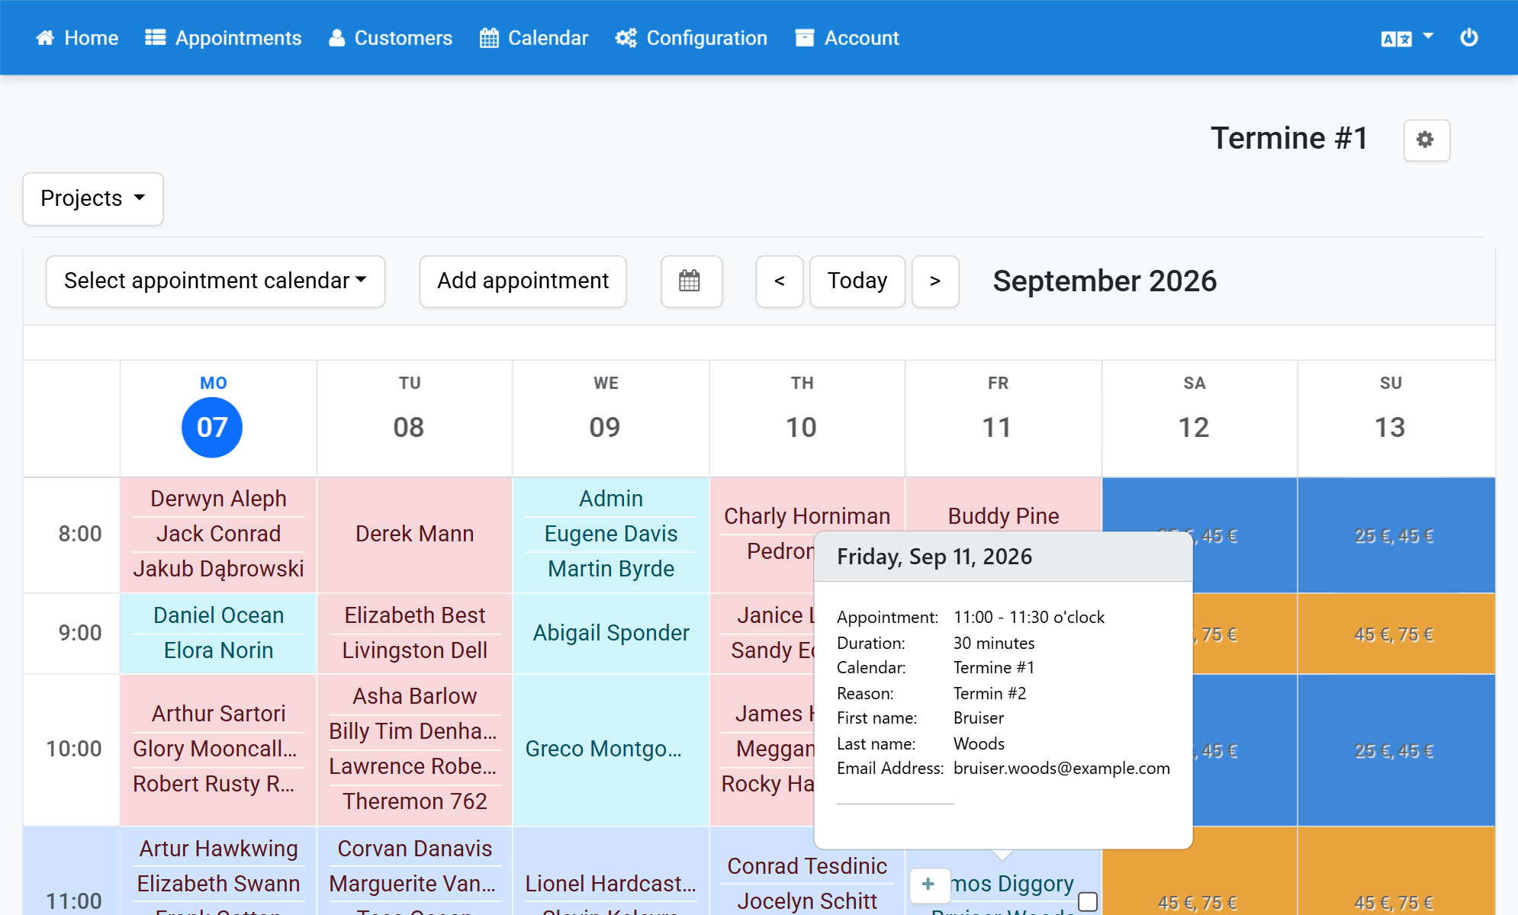The height and width of the screenshot is (915, 1518).
Task: Select the blue Sunday 8:00 price slot
Action: tap(1395, 535)
